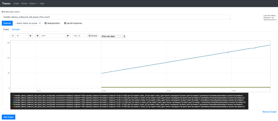Enable query history checkbox
The height and width of the screenshot is (121, 278).
[x=2, y=12]
